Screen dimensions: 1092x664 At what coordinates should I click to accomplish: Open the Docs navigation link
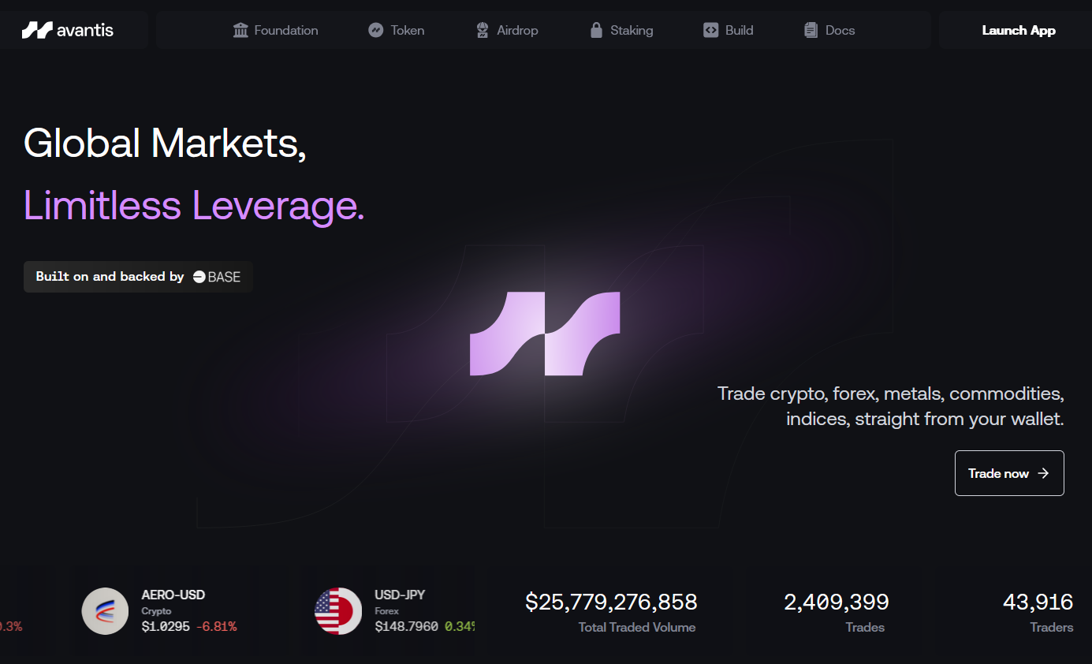click(840, 31)
